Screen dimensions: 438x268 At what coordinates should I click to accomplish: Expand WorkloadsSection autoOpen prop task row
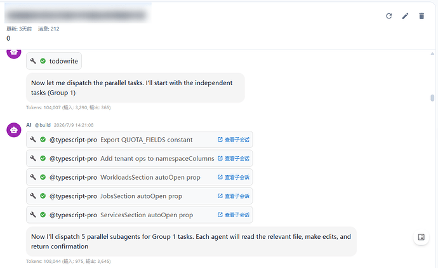pyautogui.click(x=140, y=177)
